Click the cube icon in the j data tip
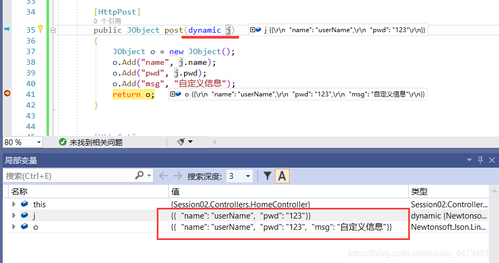This screenshot has height=263, width=499. 258,30
